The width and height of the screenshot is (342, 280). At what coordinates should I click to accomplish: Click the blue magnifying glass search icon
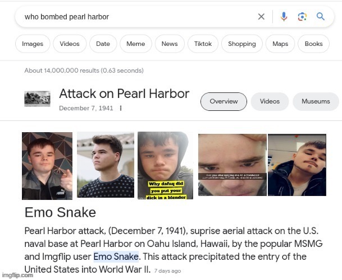pyautogui.click(x=321, y=17)
